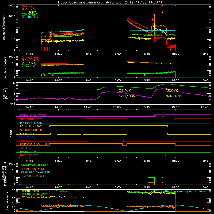Click the DECIMATION_ENERGY legend label

34,165
